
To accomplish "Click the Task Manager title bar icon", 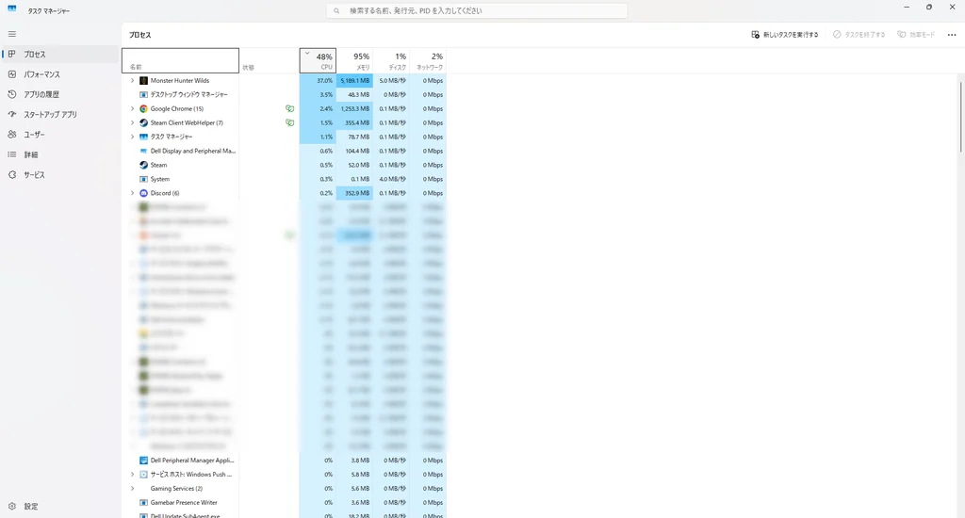I will point(11,8).
